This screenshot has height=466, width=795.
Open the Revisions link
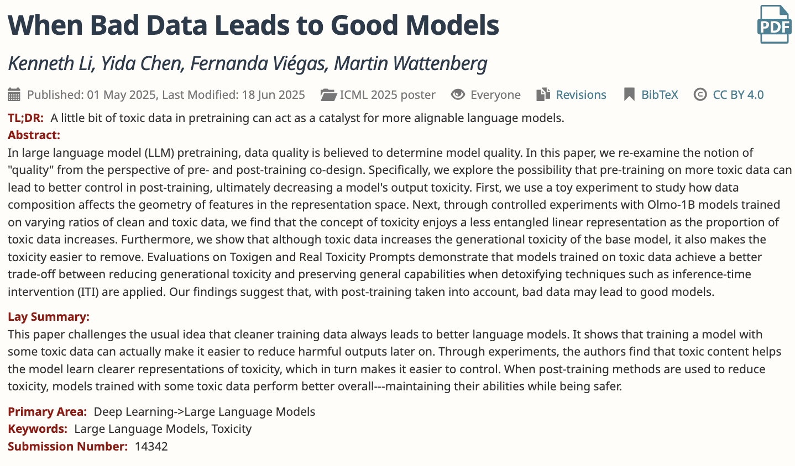(580, 95)
